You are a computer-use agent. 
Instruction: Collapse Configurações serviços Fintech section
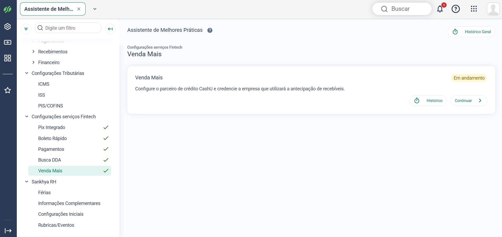tap(27, 117)
